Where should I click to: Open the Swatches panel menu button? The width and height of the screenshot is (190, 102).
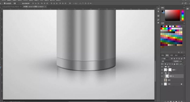(x=184, y=23)
